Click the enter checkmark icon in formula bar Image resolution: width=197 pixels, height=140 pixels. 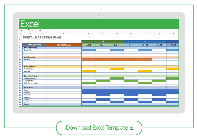(x=36, y=30)
